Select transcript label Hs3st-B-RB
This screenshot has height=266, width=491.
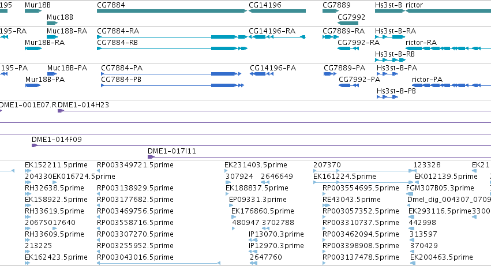click(395, 54)
